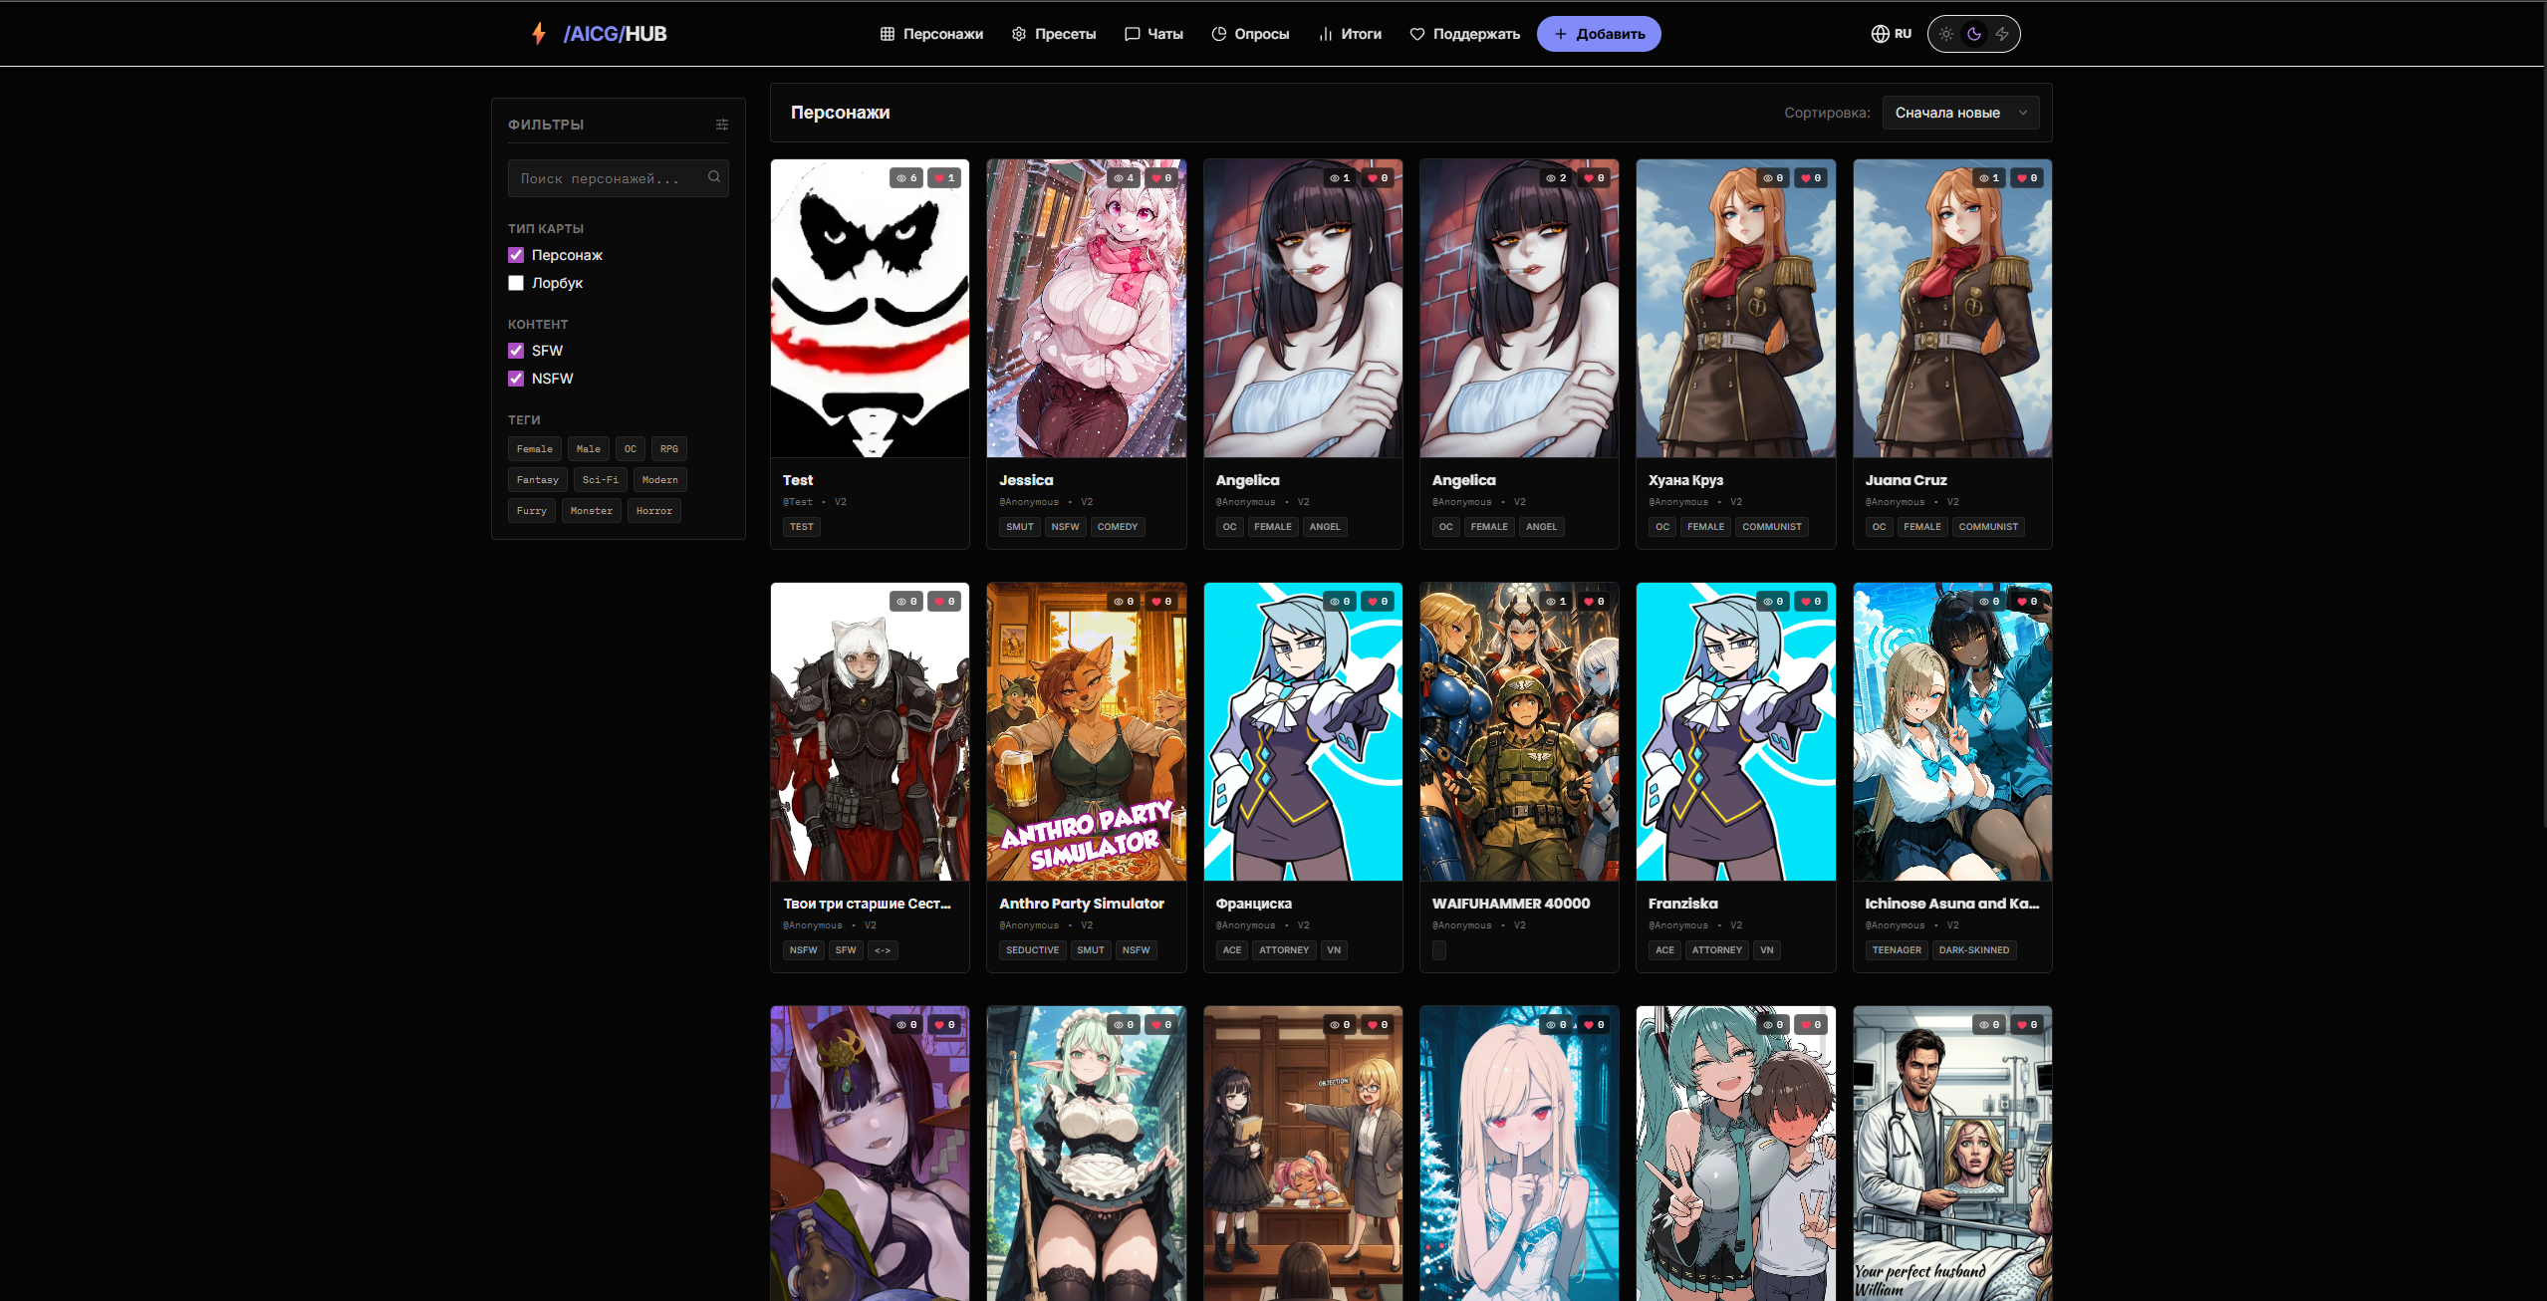This screenshot has width=2547, height=1301.
Task: Click the lightning bolt site logo
Action: pyautogui.click(x=539, y=34)
